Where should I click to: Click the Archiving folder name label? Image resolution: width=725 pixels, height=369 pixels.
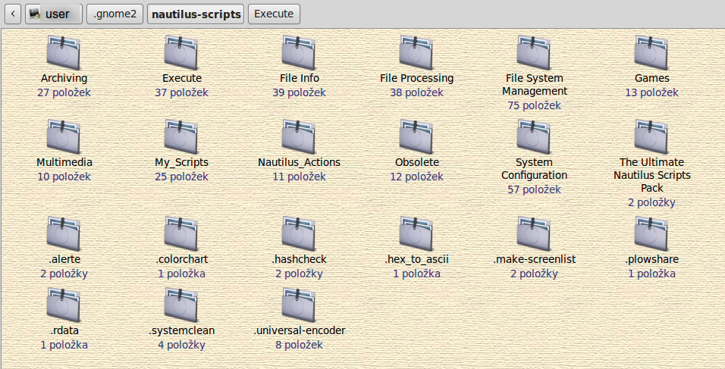click(x=64, y=78)
